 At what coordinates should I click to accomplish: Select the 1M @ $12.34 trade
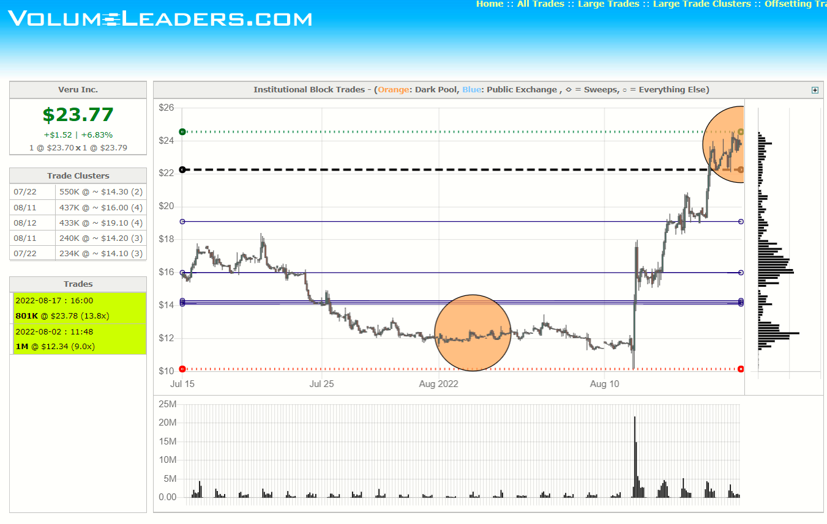point(79,339)
